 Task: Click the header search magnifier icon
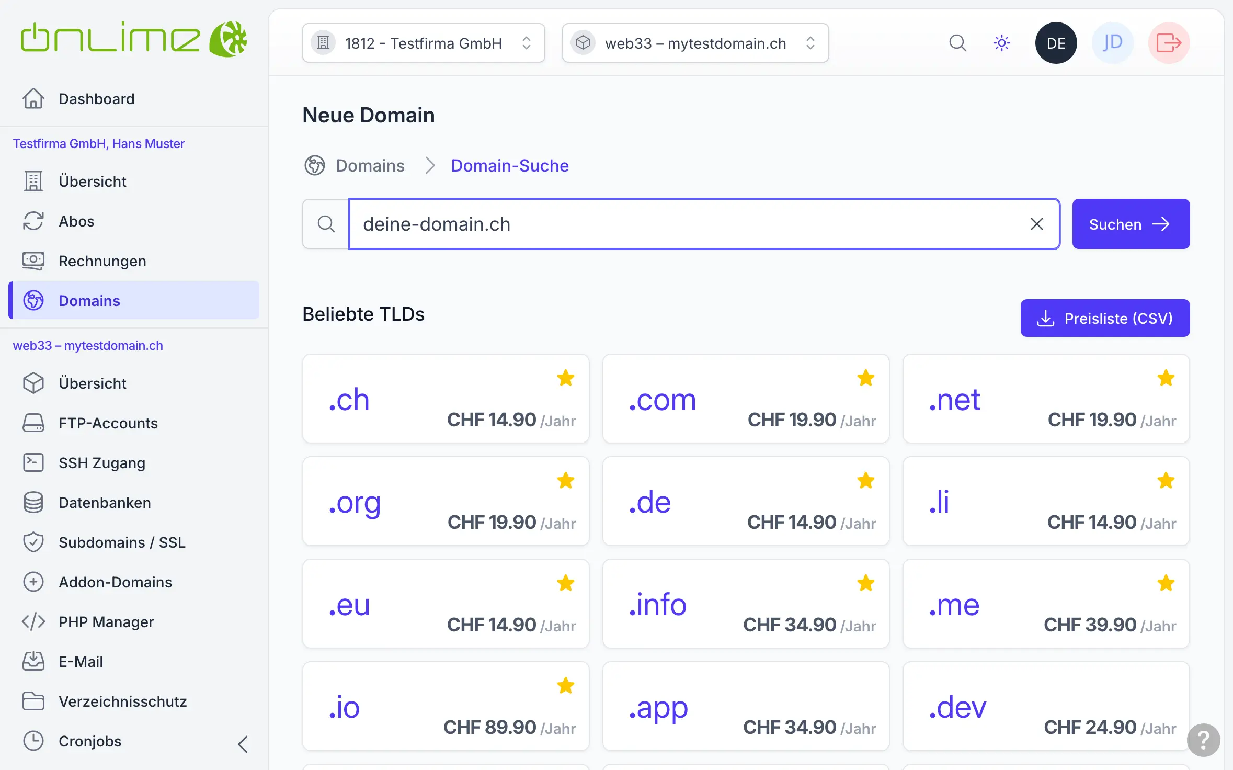957,43
